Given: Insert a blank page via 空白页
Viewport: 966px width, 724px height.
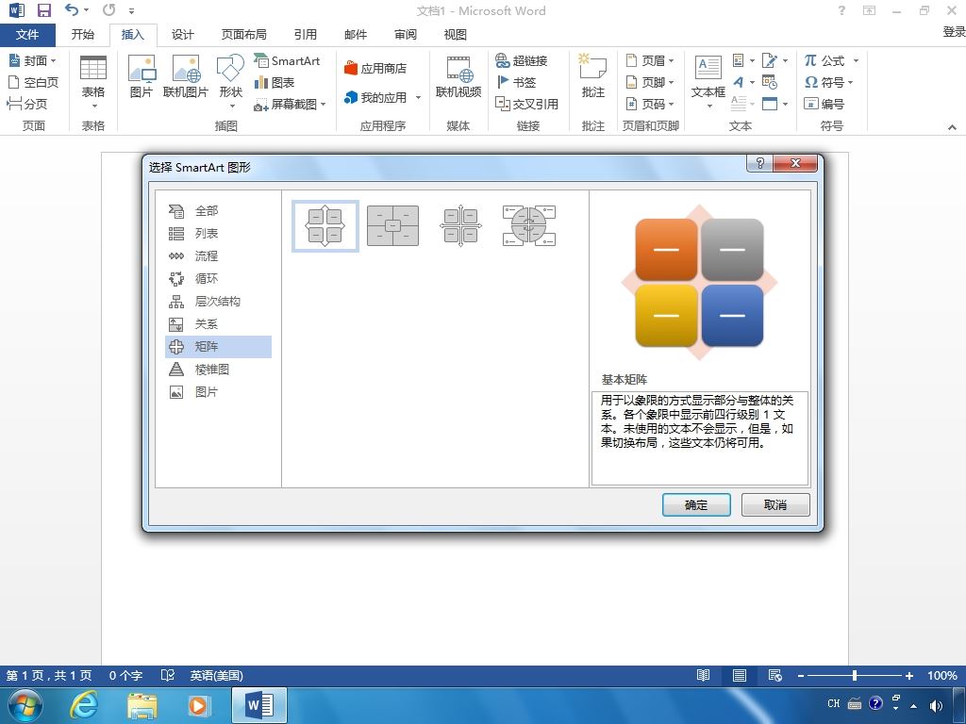Looking at the screenshot, I should [x=33, y=82].
